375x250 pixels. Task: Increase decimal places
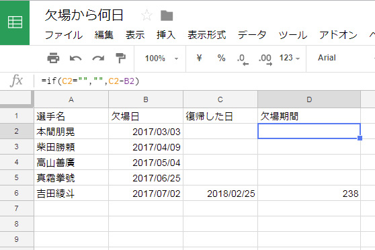coord(265,59)
